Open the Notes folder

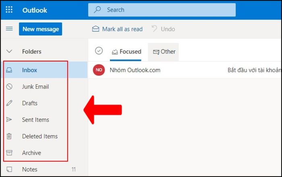click(x=44, y=169)
